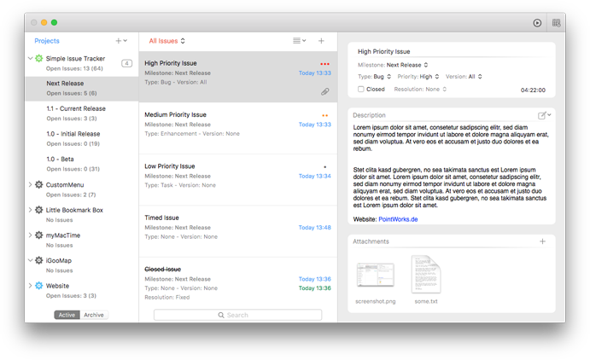The width and height of the screenshot is (590, 360).
Task: Click into the Search field
Action: click(x=238, y=315)
